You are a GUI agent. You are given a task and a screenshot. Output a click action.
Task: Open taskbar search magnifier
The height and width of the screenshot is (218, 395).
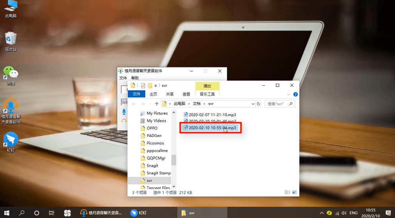click(x=22, y=213)
